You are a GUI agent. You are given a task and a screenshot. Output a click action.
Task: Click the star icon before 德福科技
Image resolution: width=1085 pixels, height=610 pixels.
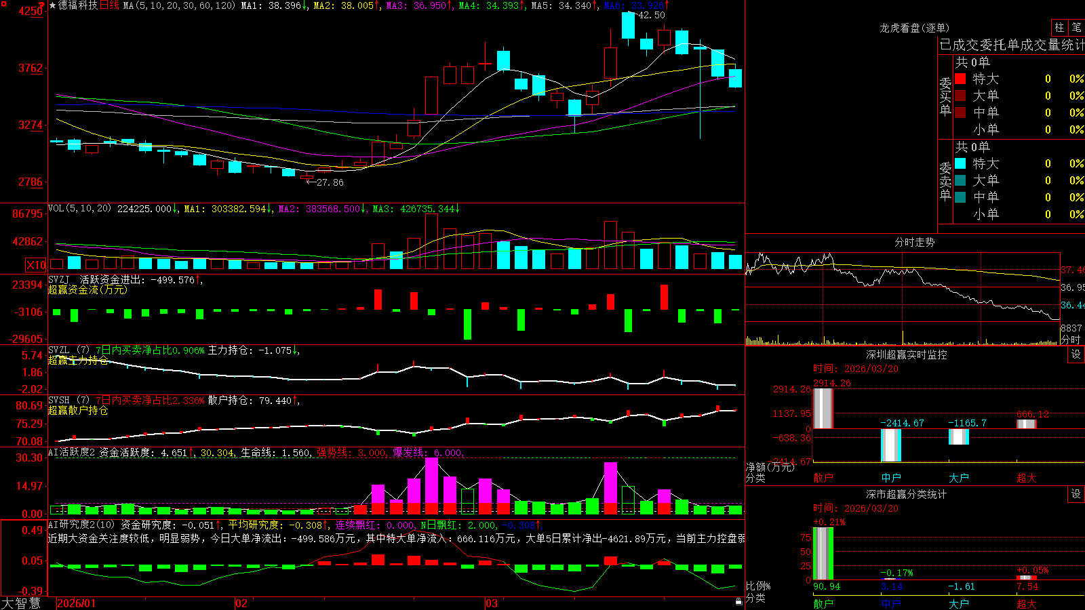[52, 5]
